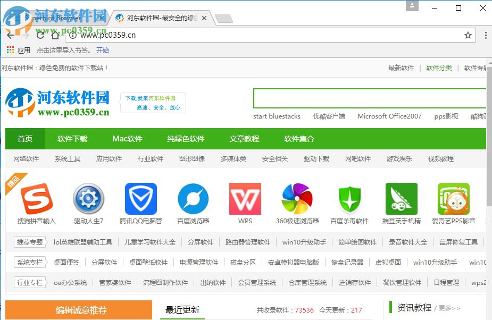Open the browser three-dot menu
The width and height of the screenshot is (492, 320).
click(x=486, y=35)
